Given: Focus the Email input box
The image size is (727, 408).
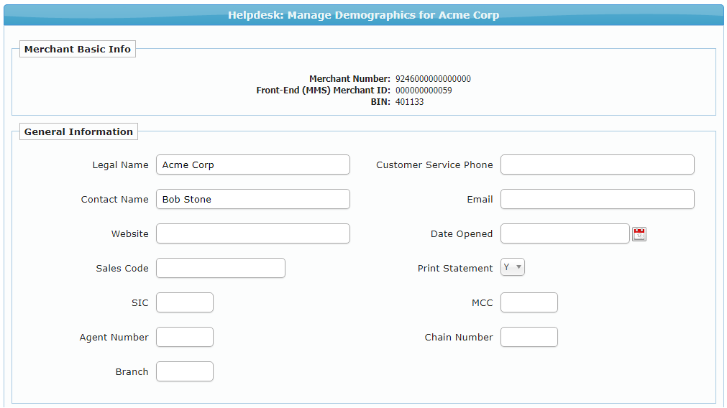Looking at the screenshot, I should (597, 199).
